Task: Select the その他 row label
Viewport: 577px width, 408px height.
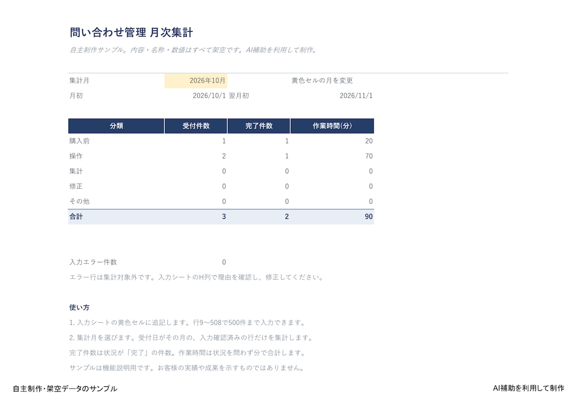Action: (79, 202)
